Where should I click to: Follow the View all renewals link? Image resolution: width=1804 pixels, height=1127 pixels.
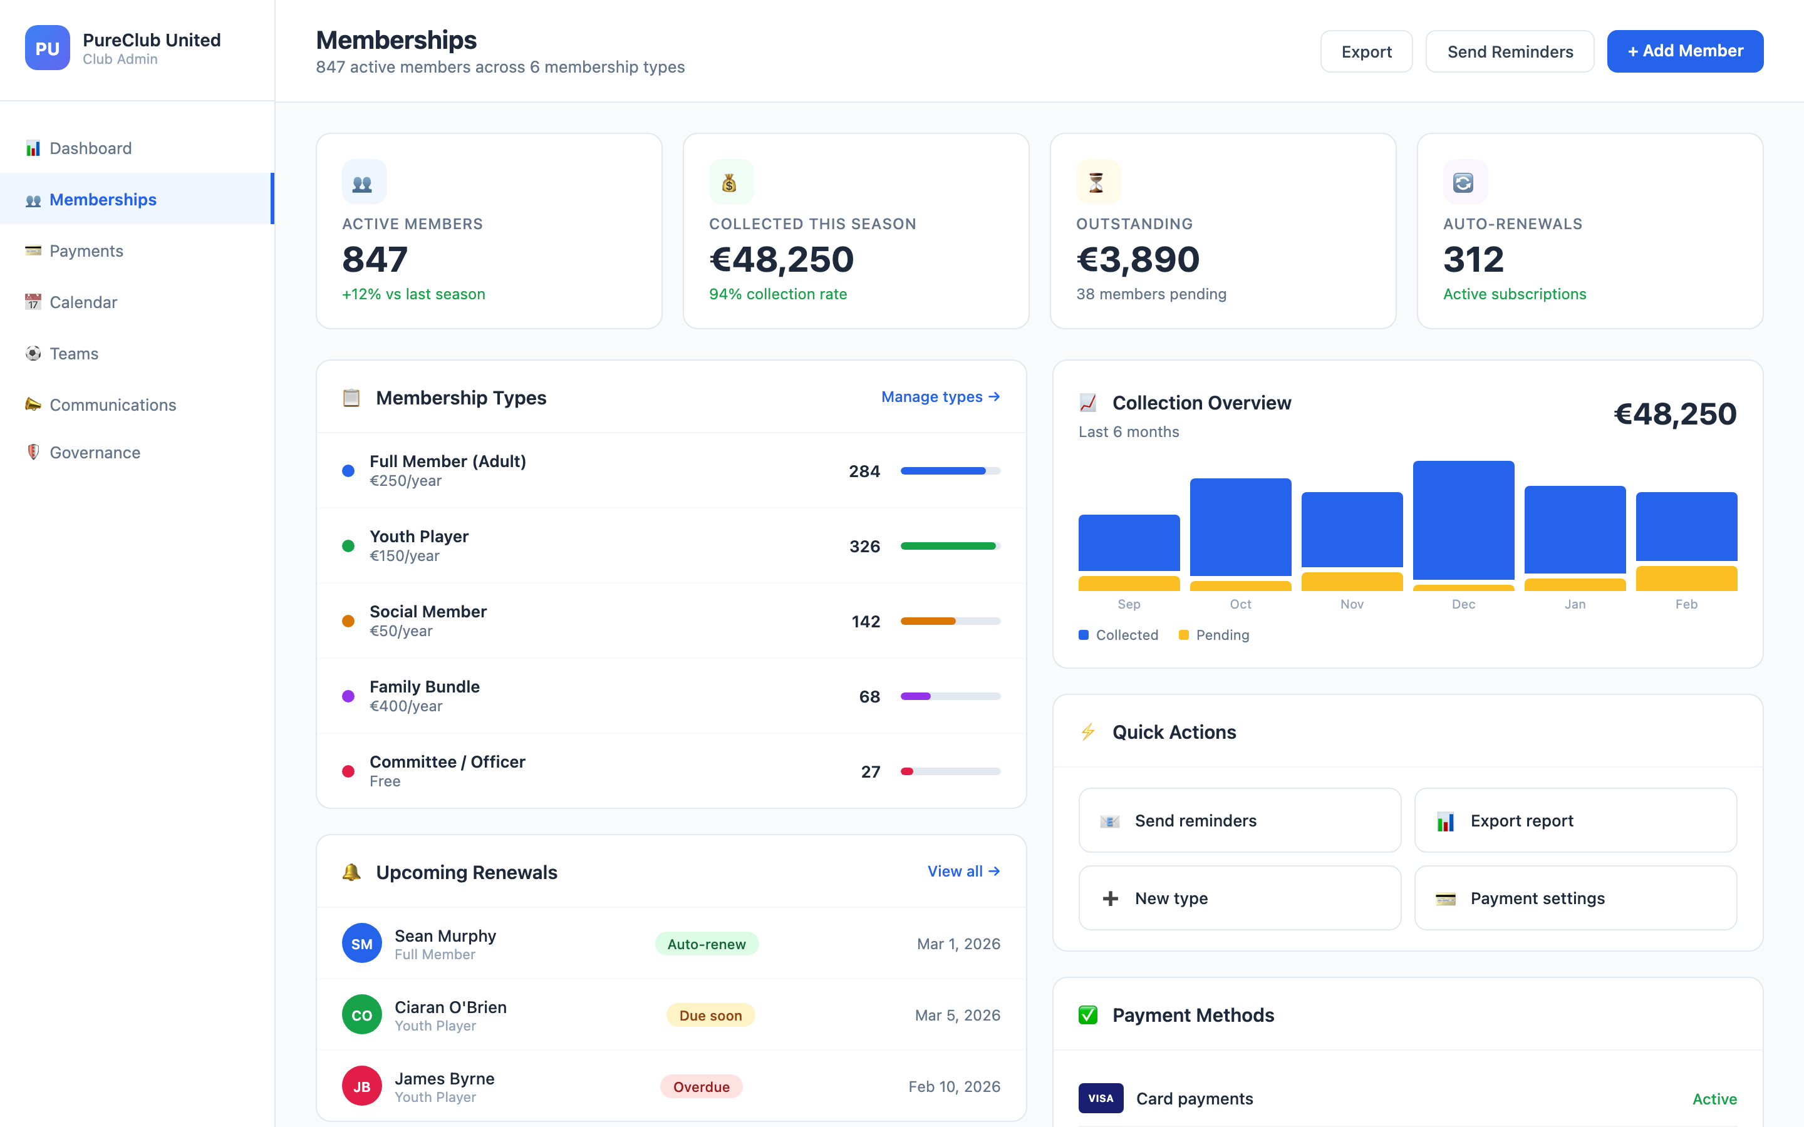(x=963, y=872)
